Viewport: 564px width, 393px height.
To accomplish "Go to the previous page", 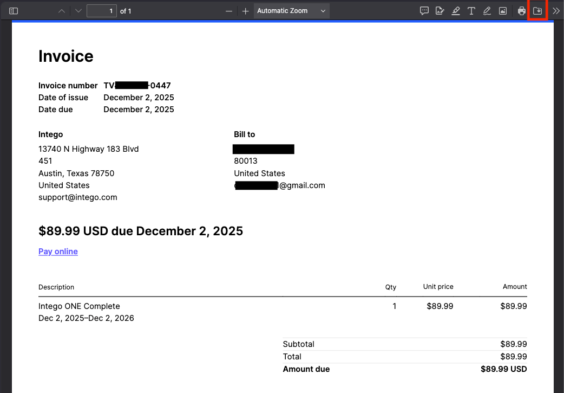I will point(62,11).
